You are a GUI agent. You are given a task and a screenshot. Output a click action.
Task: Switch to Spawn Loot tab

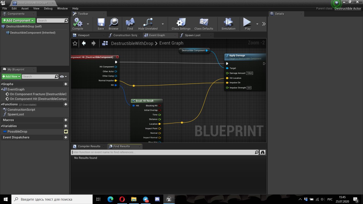pos(193,35)
